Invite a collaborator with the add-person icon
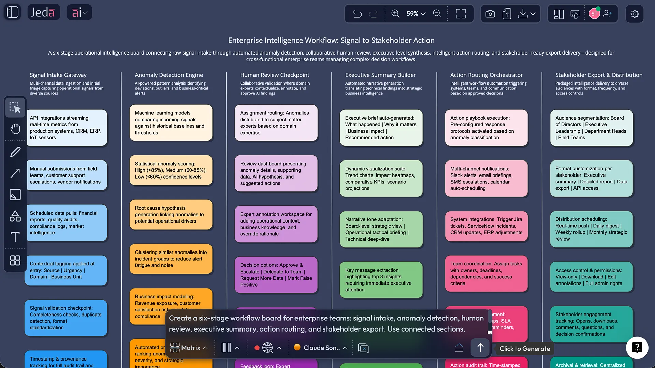The height and width of the screenshot is (368, 655). 608,14
